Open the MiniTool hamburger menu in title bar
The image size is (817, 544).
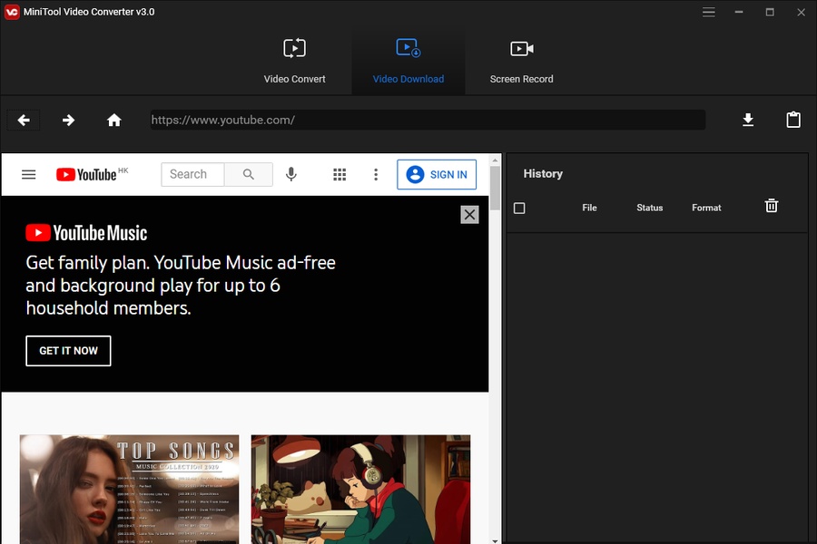point(708,12)
